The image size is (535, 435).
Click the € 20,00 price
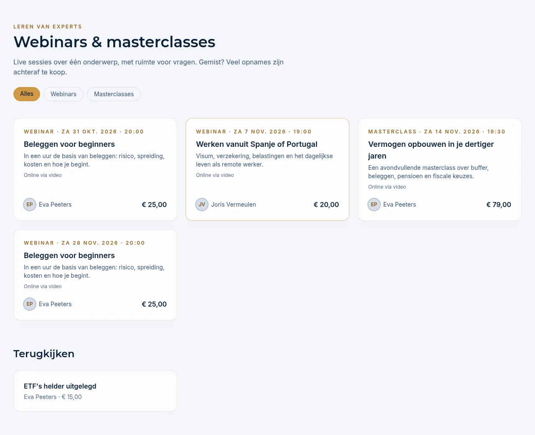[326, 205]
